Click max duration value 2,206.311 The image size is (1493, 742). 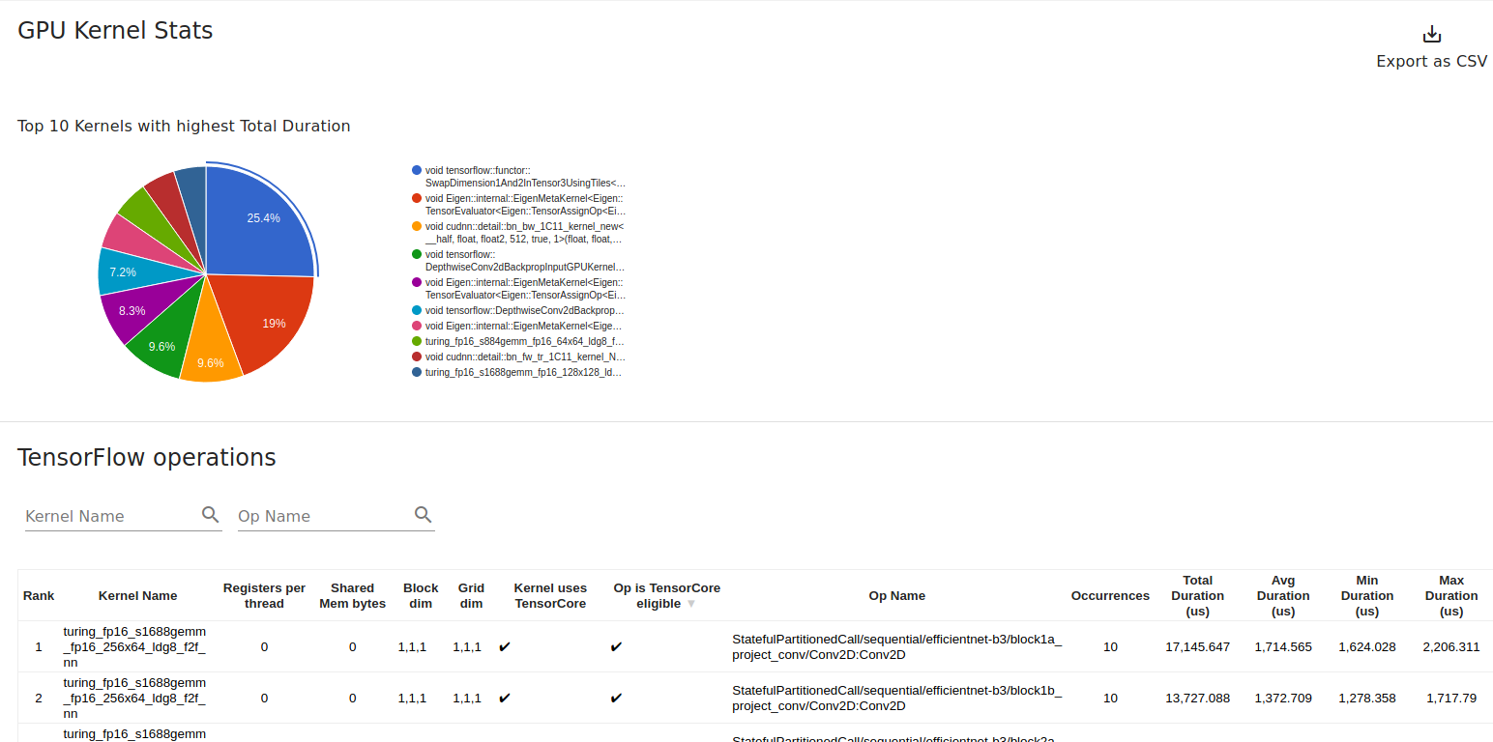click(1451, 646)
